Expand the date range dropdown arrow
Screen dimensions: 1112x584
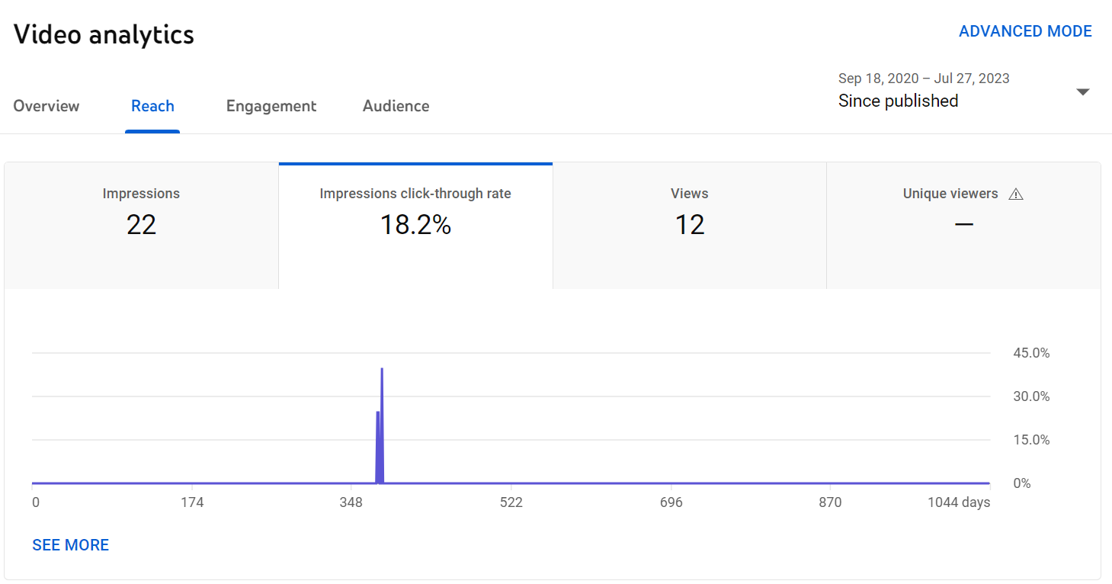click(1082, 92)
